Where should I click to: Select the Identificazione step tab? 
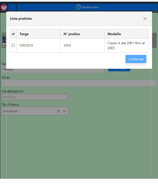[87, 7]
